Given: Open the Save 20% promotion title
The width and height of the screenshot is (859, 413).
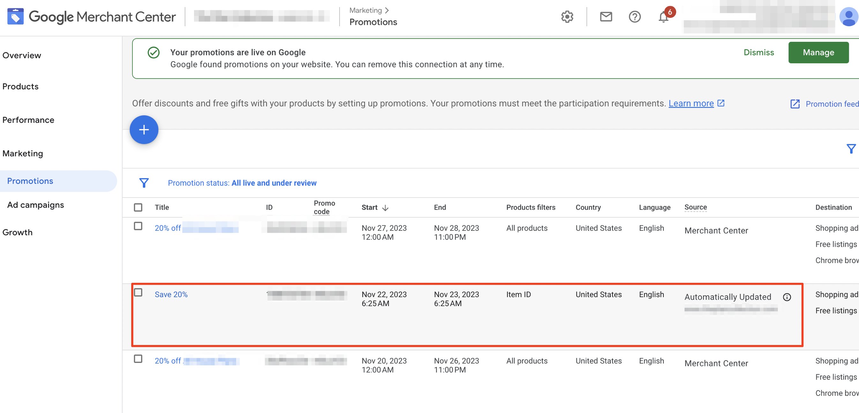Looking at the screenshot, I should click(171, 294).
